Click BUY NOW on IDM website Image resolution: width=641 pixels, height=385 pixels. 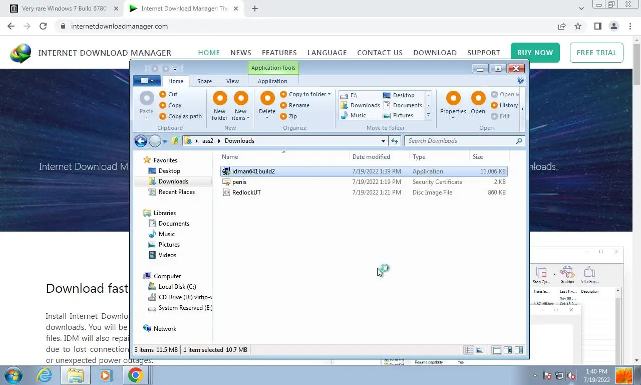535,53
